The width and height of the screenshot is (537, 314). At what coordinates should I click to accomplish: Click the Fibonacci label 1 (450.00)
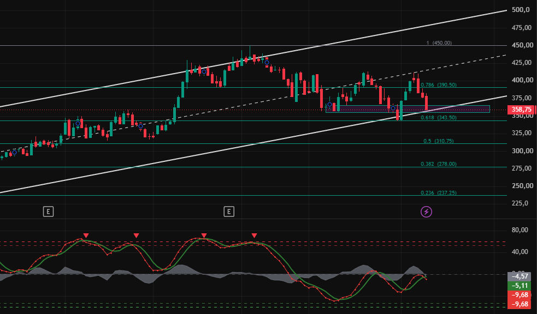[x=439, y=43]
